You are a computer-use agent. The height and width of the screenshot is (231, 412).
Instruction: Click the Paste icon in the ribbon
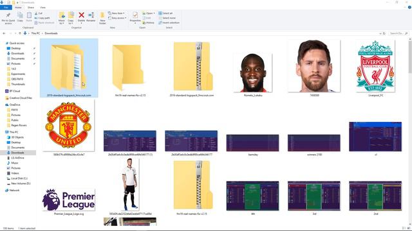29,15
